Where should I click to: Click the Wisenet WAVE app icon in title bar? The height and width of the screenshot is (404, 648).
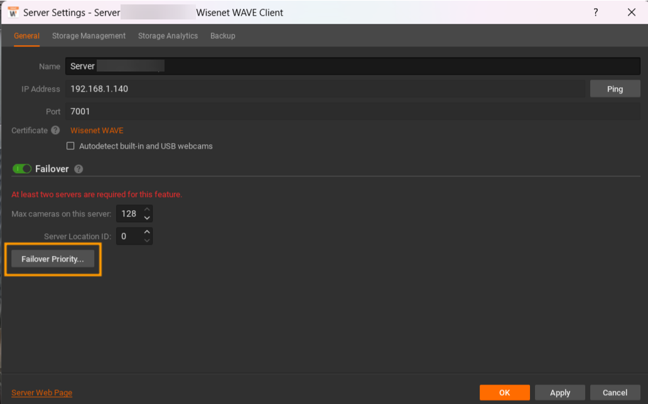pos(13,13)
